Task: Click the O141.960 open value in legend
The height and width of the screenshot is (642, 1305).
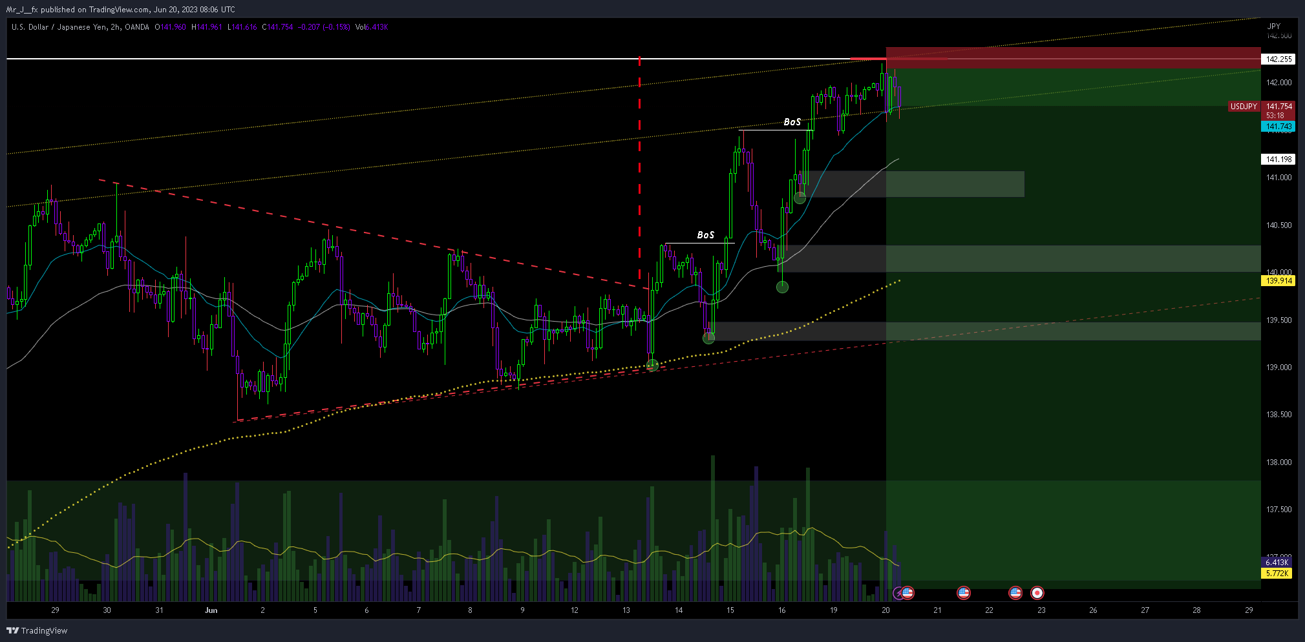Action: point(171,27)
